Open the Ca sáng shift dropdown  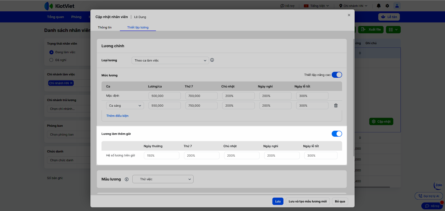pos(125,105)
